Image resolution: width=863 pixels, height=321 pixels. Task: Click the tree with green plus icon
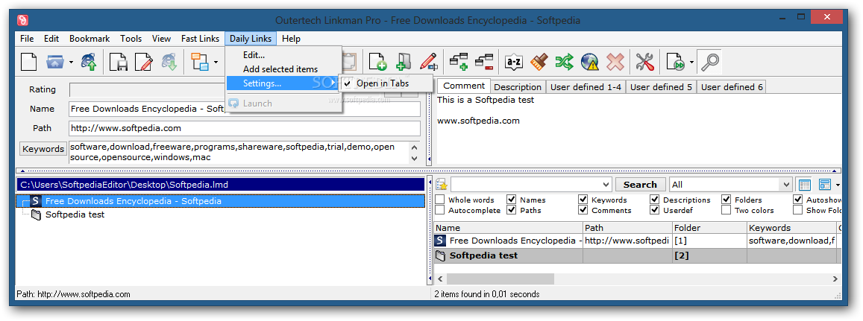click(459, 62)
